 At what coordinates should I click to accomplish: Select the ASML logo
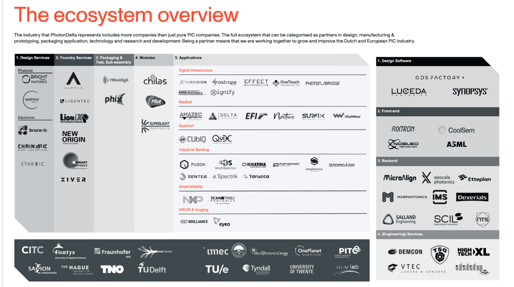[x=456, y=145]
